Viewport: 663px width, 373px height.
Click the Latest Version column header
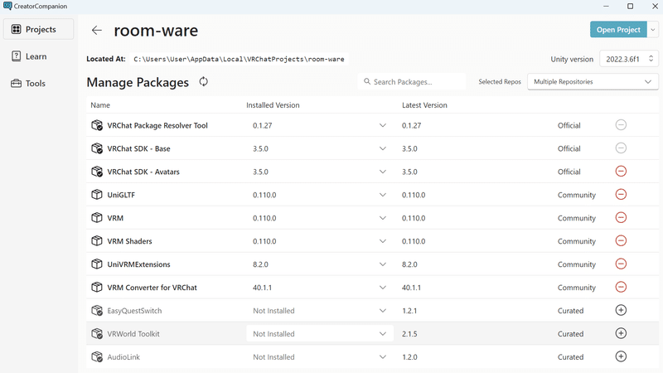click(x=424, y=105)
